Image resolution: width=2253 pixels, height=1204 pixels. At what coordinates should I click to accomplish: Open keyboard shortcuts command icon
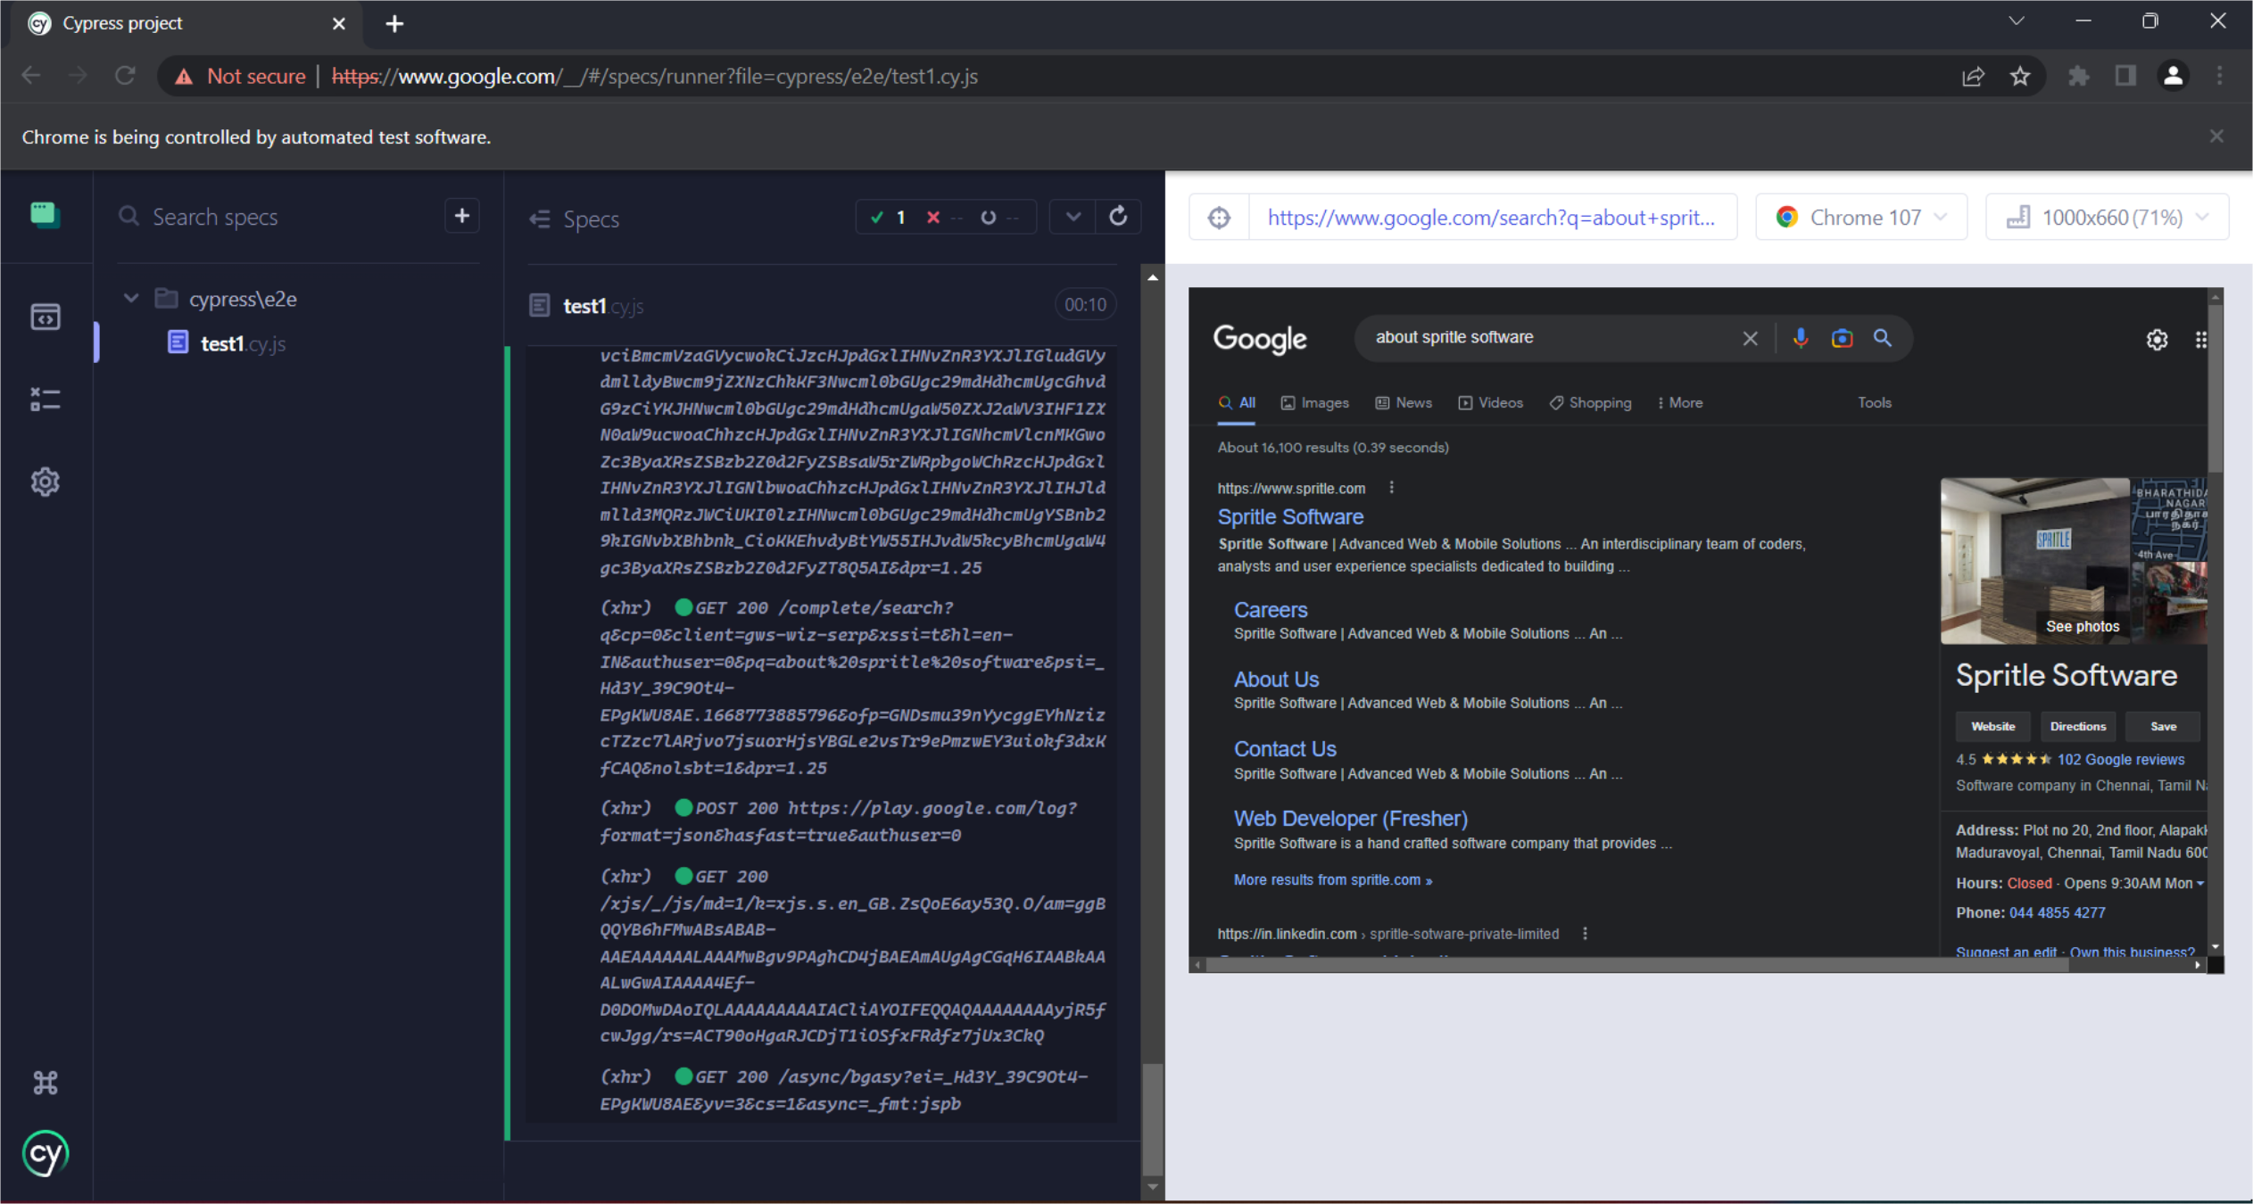click(45, 1083)
